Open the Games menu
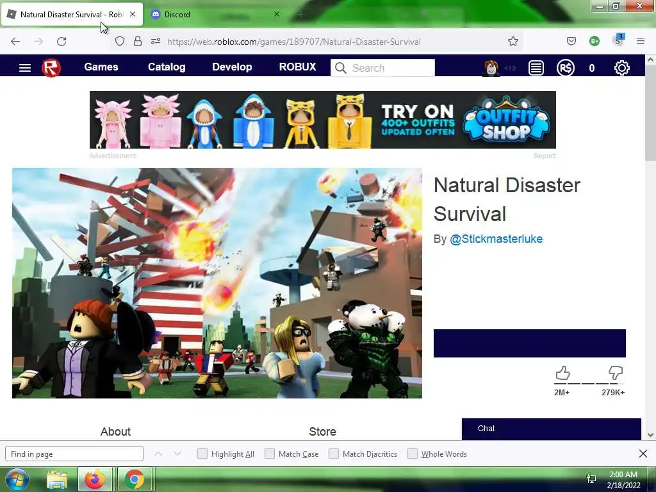The width and height of the screenshot is (656, 492). pyautogui.click(x=101, y=67)
